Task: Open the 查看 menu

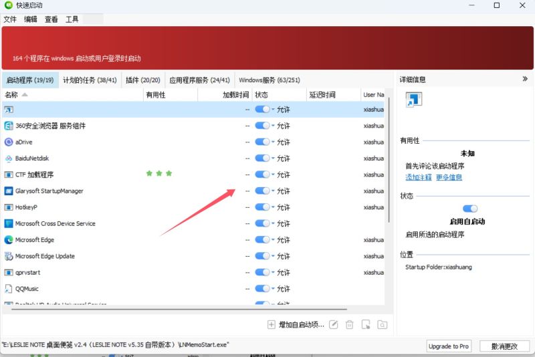Action: click(51, 19)
